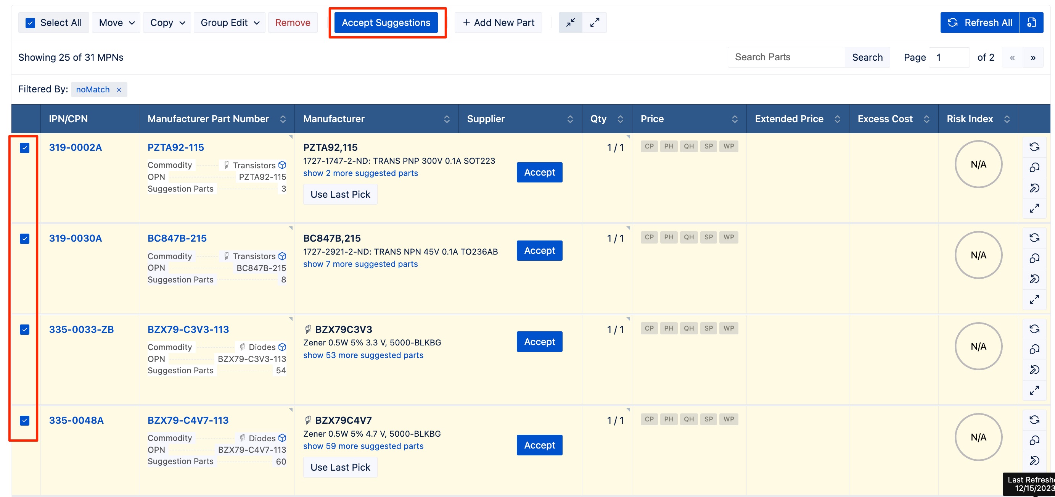Image resolution: width=1055 pixels, height=497 pixels.
Task: Uncheck the row 335-0033-ZB checkbox
Action: 24,330
